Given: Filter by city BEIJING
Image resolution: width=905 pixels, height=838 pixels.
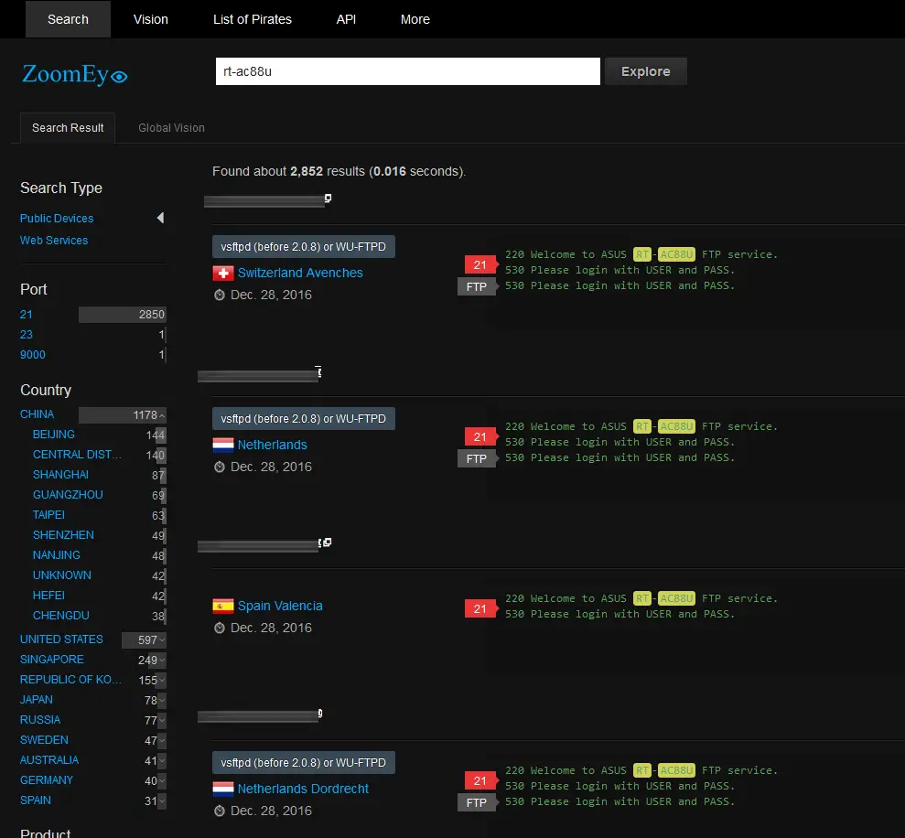Looking at the screenshot, I should [x=54, y=435].
